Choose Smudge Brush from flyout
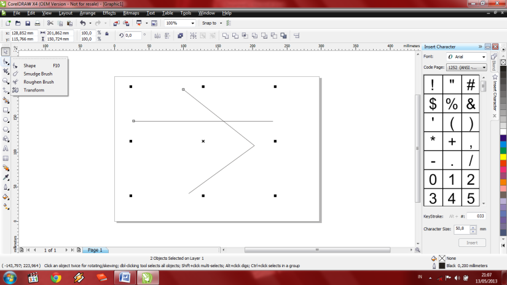Screen dimensions: 507x285 39,74
